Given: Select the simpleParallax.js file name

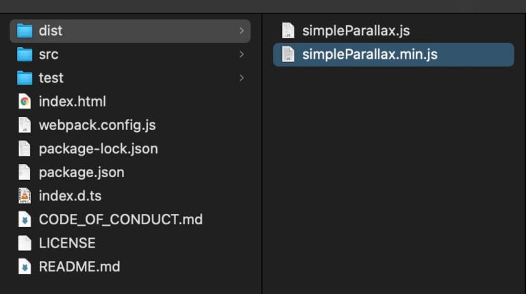Looking at the screenshot, I should (x=356, y=31).
